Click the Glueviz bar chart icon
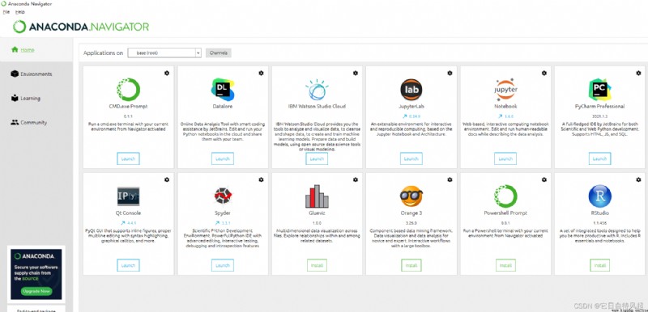The width and height of the screenshot is (648, 312). [x=317, y=196]
